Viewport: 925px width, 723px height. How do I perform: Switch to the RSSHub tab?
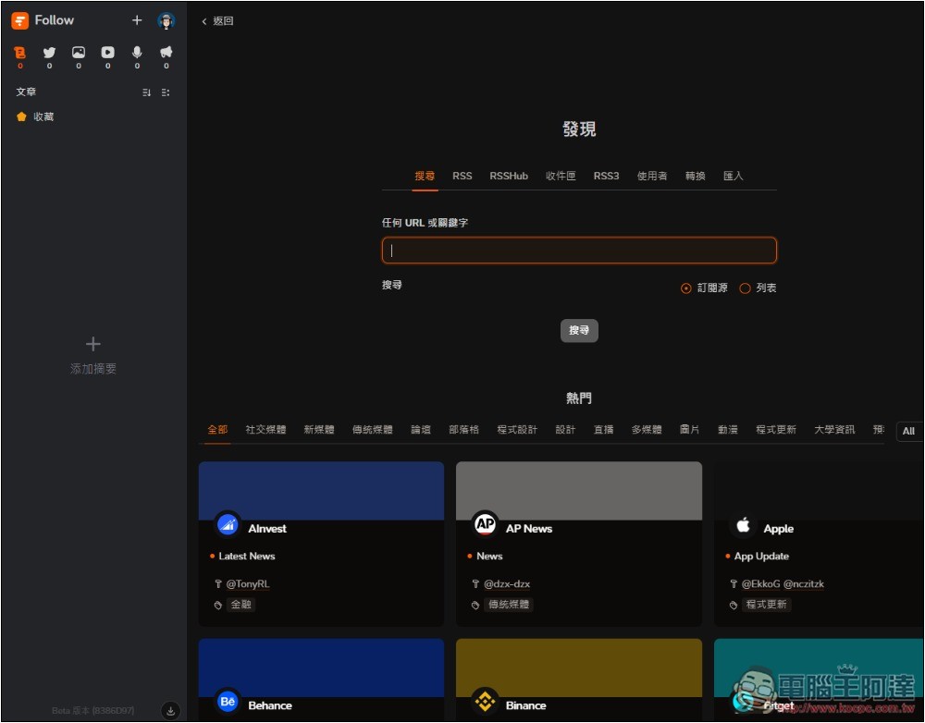509,176
